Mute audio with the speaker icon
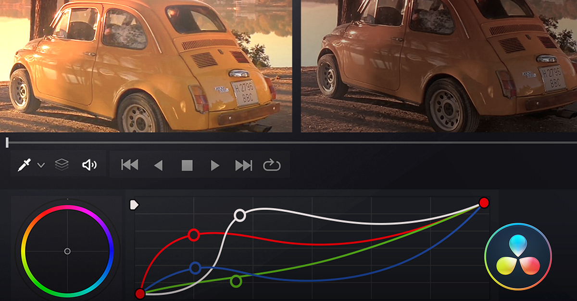 coord(89,164)
